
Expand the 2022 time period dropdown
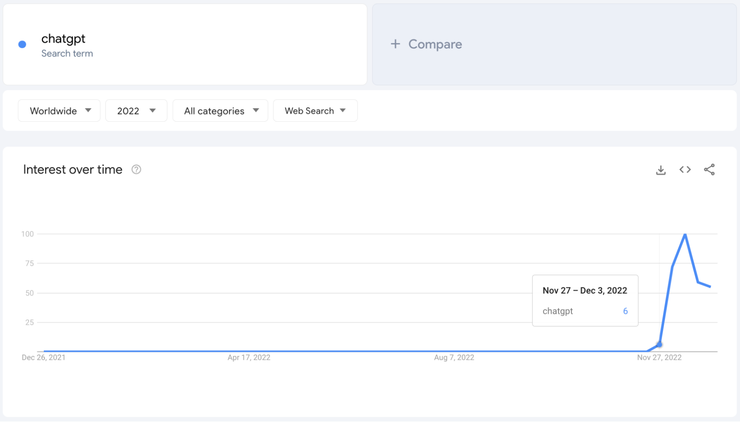[x=135, y=110]
